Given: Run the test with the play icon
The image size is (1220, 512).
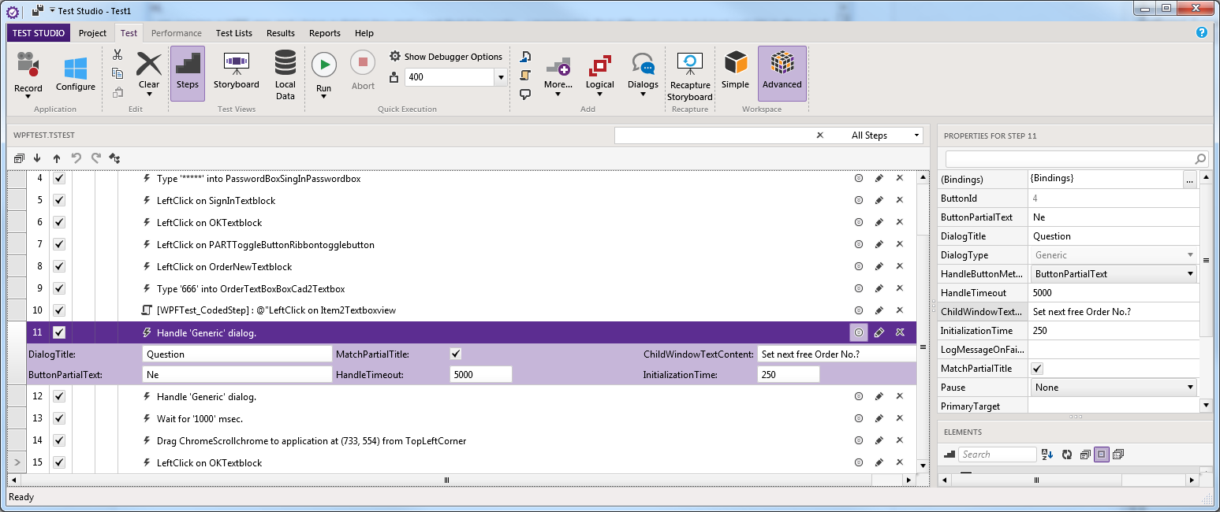Looking at the screenshot, I should pos(323,65).
